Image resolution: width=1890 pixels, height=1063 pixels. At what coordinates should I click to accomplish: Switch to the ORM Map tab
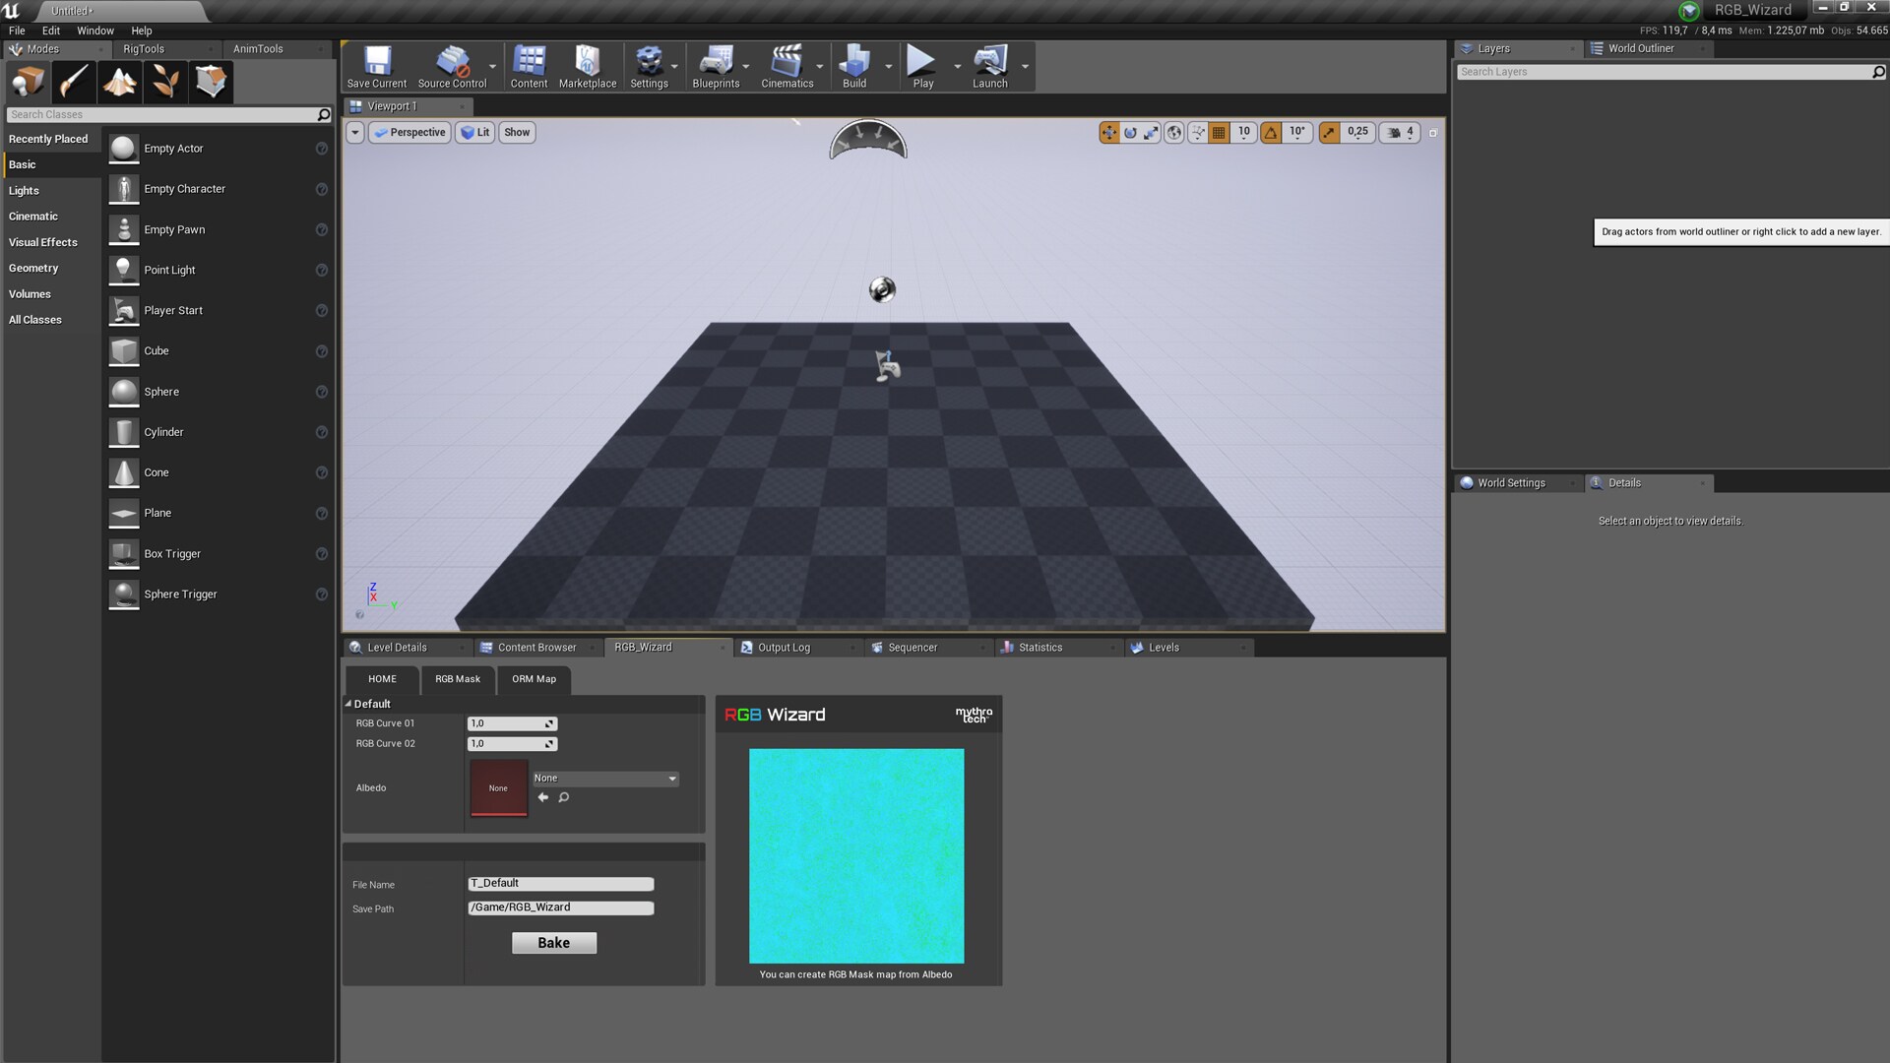pos(534,679)
